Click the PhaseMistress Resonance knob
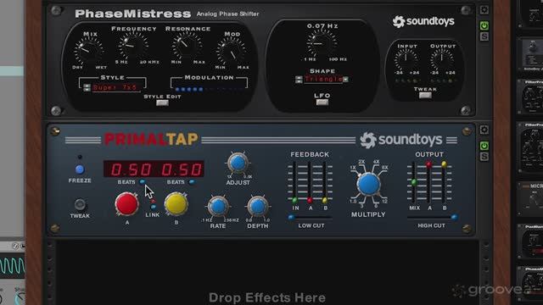 (x=188, y=46)
